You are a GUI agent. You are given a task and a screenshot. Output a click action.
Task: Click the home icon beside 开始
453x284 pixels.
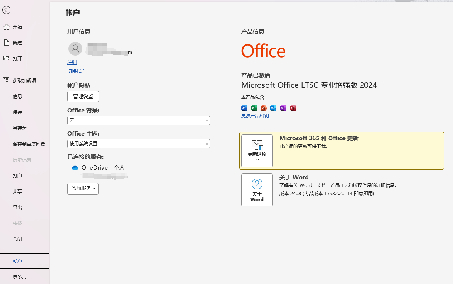[x=6, y=27]
